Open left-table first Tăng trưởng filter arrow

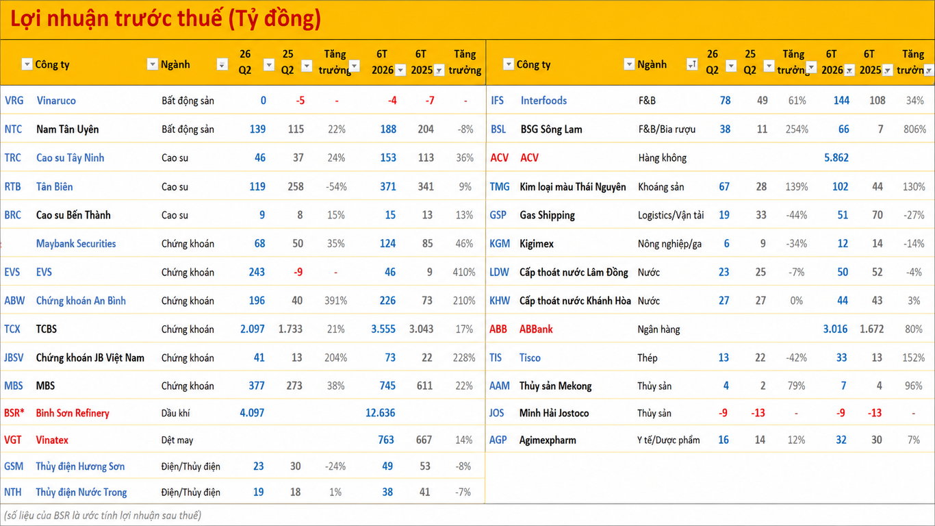pyautogui.click(x=354, y=66)
